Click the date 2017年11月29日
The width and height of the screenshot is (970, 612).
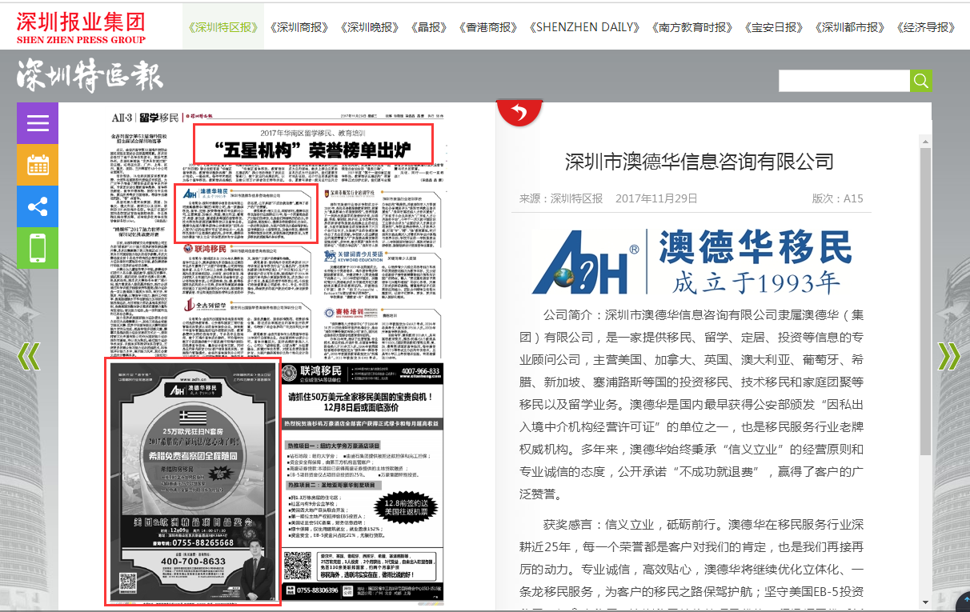coord(656,198)
